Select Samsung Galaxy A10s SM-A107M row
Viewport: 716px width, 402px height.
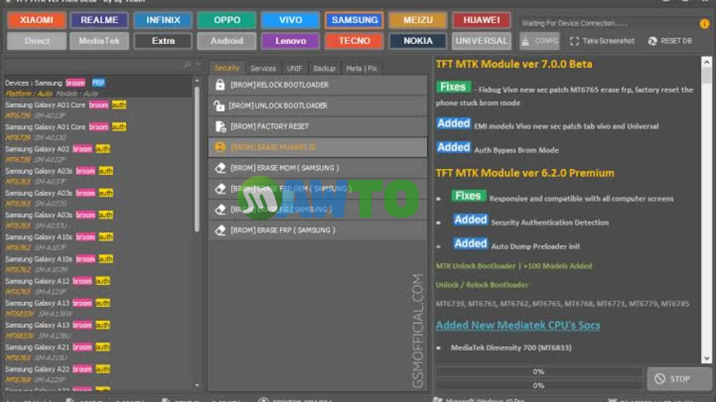click(98, 264)
